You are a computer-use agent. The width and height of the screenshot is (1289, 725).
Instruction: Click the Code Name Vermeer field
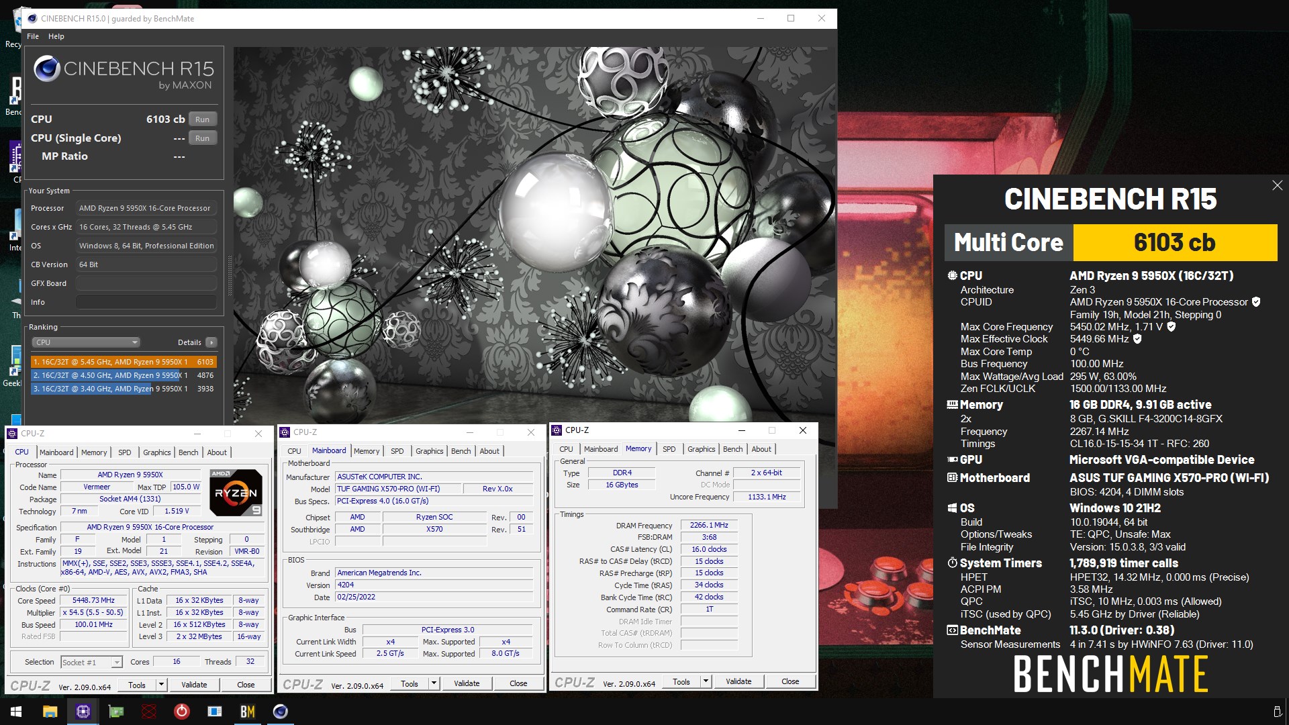[x=97, y=487]
